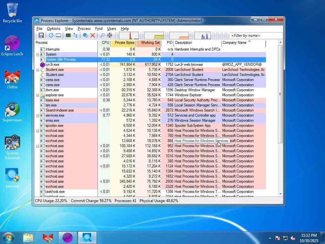Click the scrollbar down arrow
Viewport: 325px width, 244px height.
[281, 194]
